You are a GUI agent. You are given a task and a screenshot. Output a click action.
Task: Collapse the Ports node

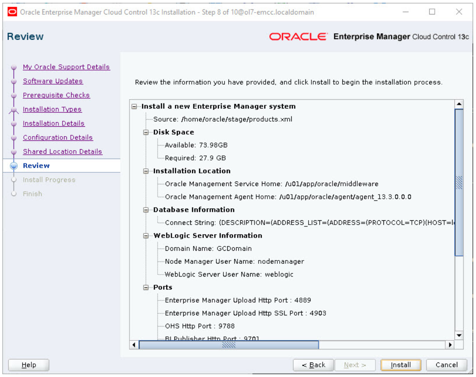tap(146, 287)
